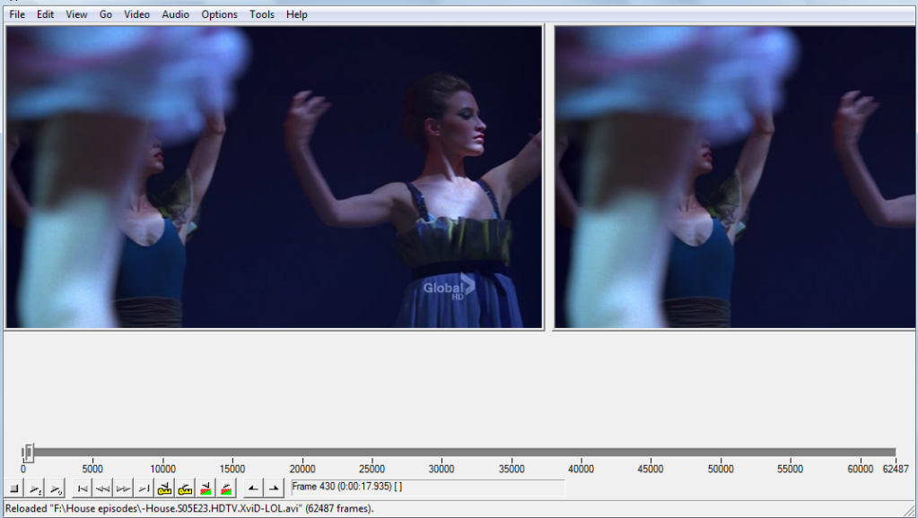
Task: Start output playback (play with O)
Action: click(x=56, y=488)
